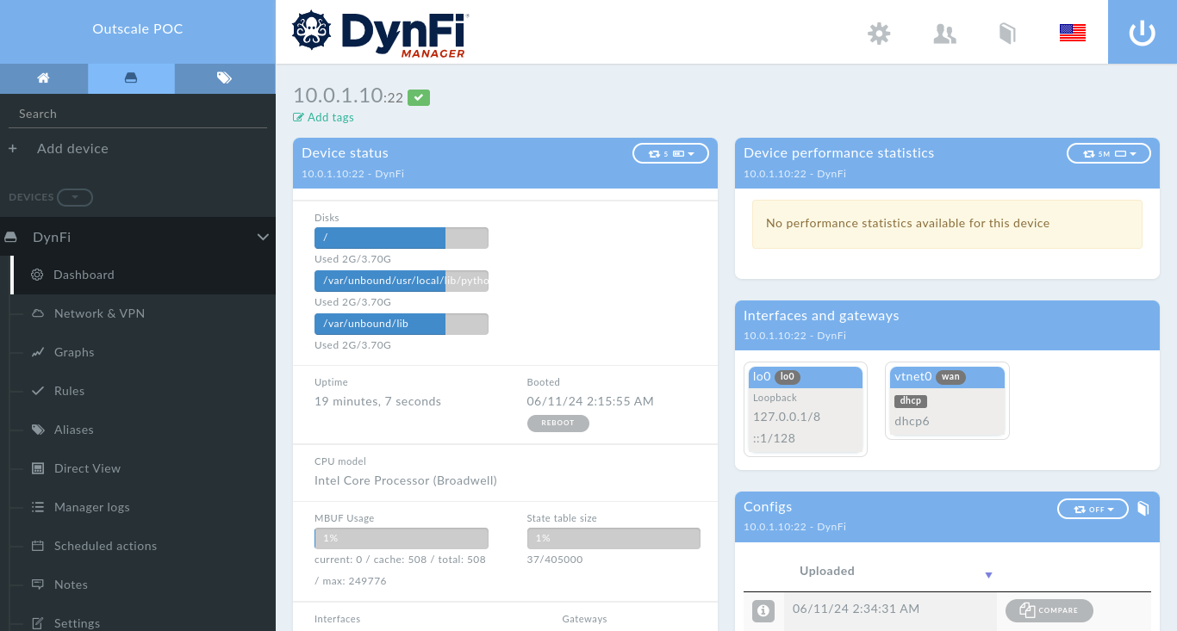This screenshot has width=1177, height=631.
Task: Click the Graphs chart icon
Action: click(37, 352)
